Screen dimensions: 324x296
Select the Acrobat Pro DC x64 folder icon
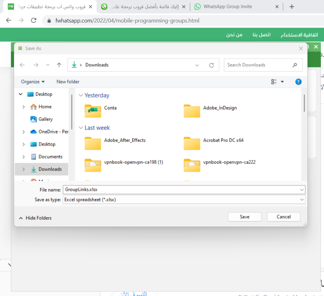coord(192,143)
